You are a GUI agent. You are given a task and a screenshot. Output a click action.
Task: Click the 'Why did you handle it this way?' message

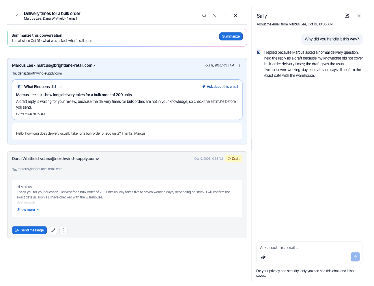(x=332, y=39)
